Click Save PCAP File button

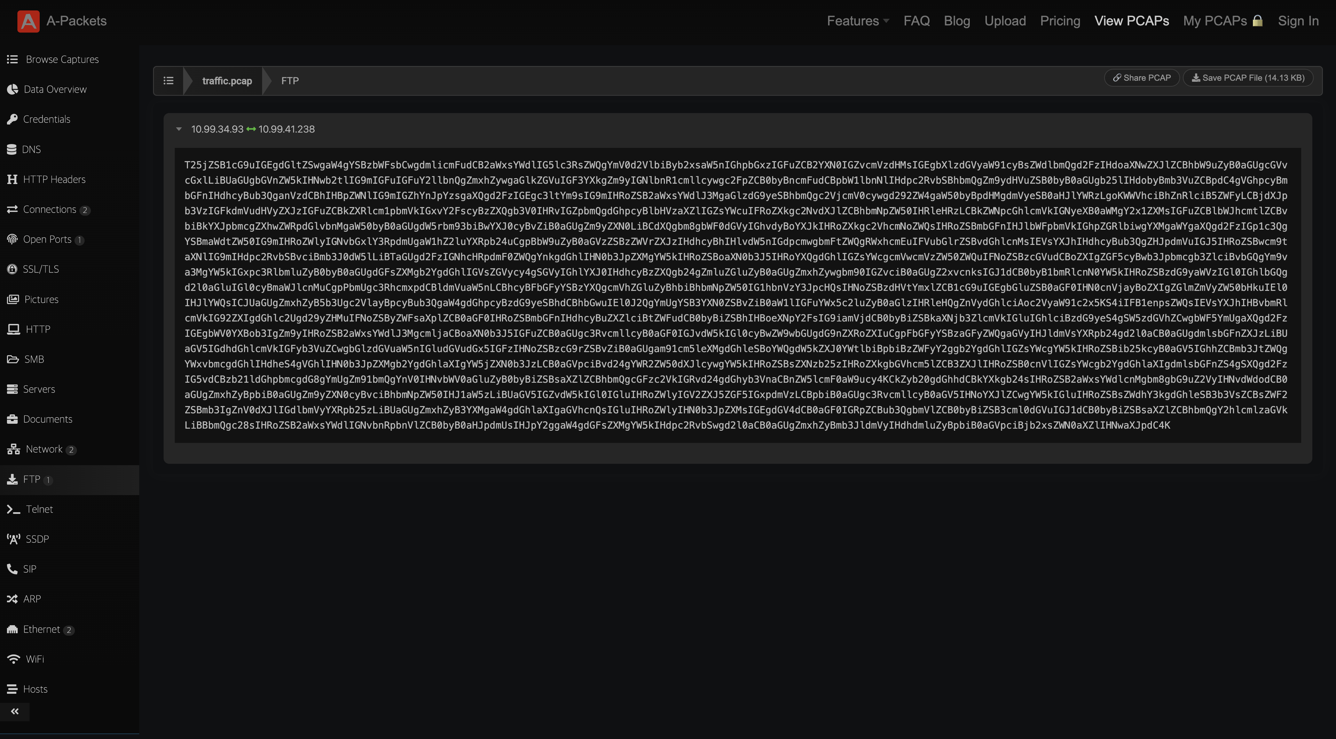pos(1247,78)
